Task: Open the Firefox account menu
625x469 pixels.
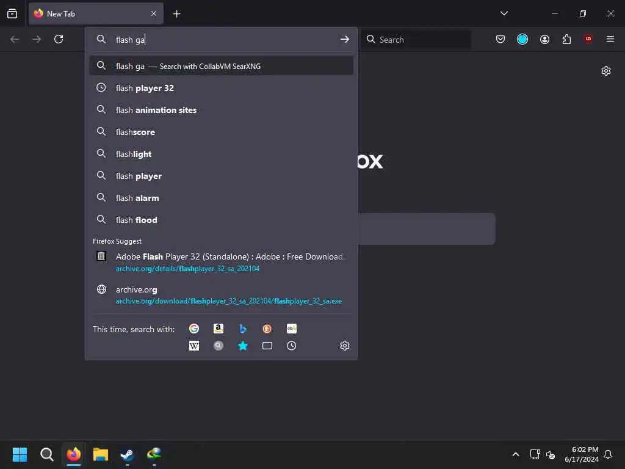Action: (x=544, y=39)
